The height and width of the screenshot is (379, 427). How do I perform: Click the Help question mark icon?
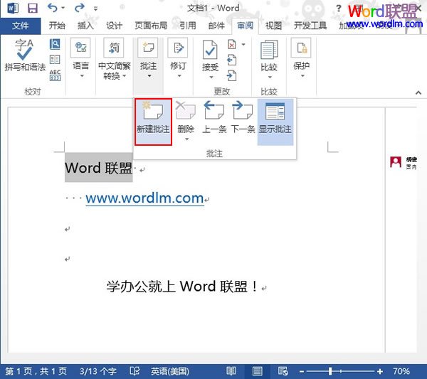point(338,8)
